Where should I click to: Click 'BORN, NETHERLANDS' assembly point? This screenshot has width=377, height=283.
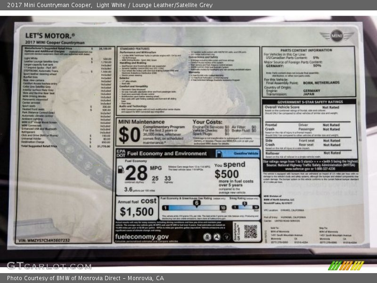point(321,83)
